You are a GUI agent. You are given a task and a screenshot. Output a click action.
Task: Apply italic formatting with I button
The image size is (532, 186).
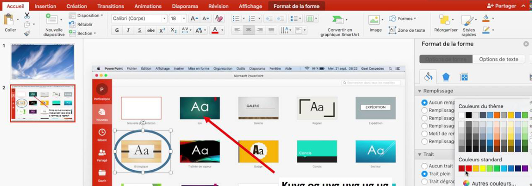tap(128, 30)
